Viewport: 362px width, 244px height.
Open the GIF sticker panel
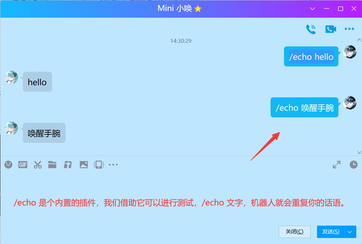[23, 164]
